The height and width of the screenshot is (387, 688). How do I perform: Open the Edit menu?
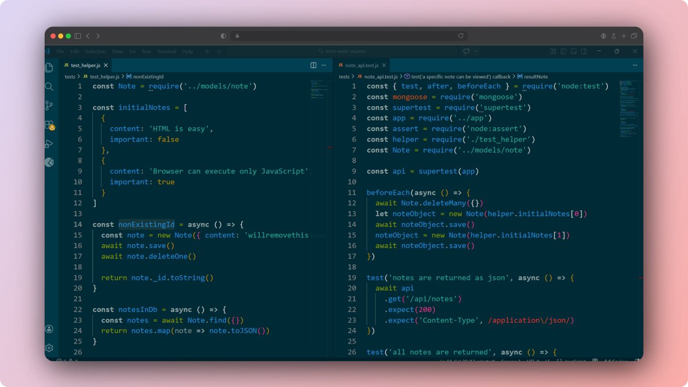[x=75, y=52]
